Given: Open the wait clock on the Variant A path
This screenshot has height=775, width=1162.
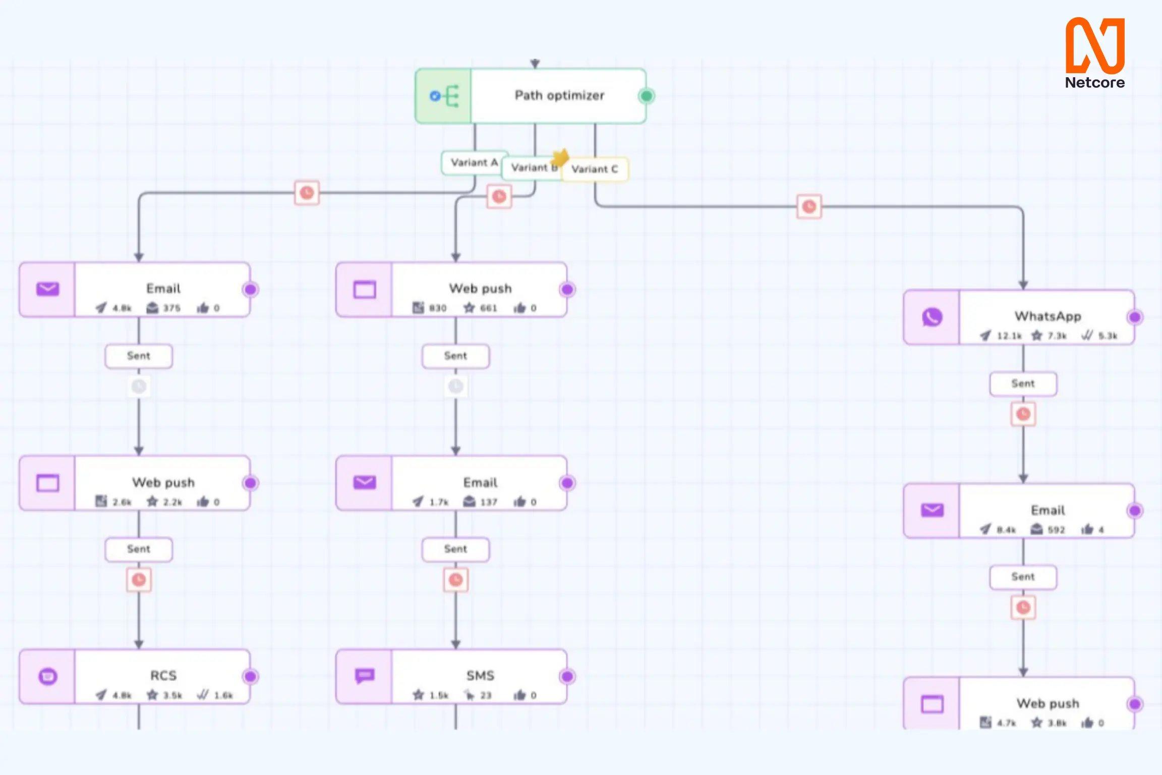Looking at the screenshot, I should click(307, 193).
